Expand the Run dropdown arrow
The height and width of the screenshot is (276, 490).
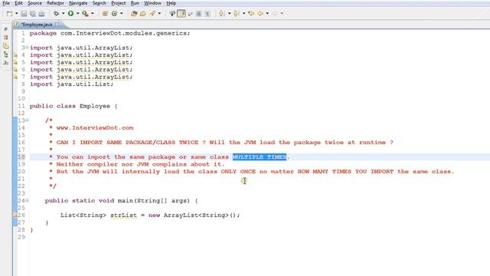[x=78, y=14]
